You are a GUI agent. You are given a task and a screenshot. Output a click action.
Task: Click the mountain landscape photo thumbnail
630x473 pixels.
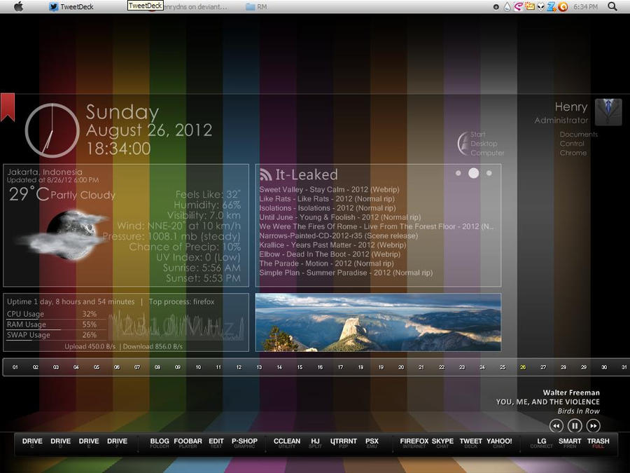pyautogui.click(x=378, y=322)
